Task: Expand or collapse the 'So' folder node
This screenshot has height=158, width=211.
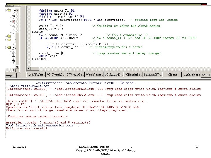Action: click(6, 10)
